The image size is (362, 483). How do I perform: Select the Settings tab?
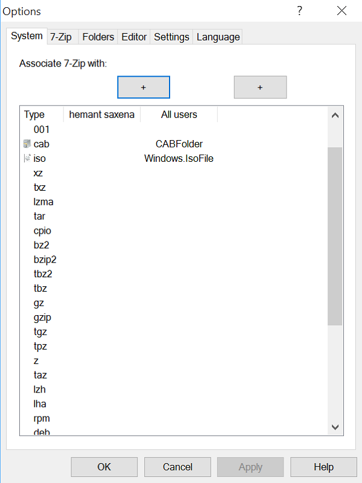171,37
